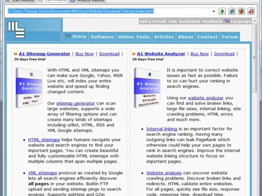Click '30 days free trial' under Website Analyzer
Image resolution: width=262 pixels, height=196 pixels.
tap(148, 59)
